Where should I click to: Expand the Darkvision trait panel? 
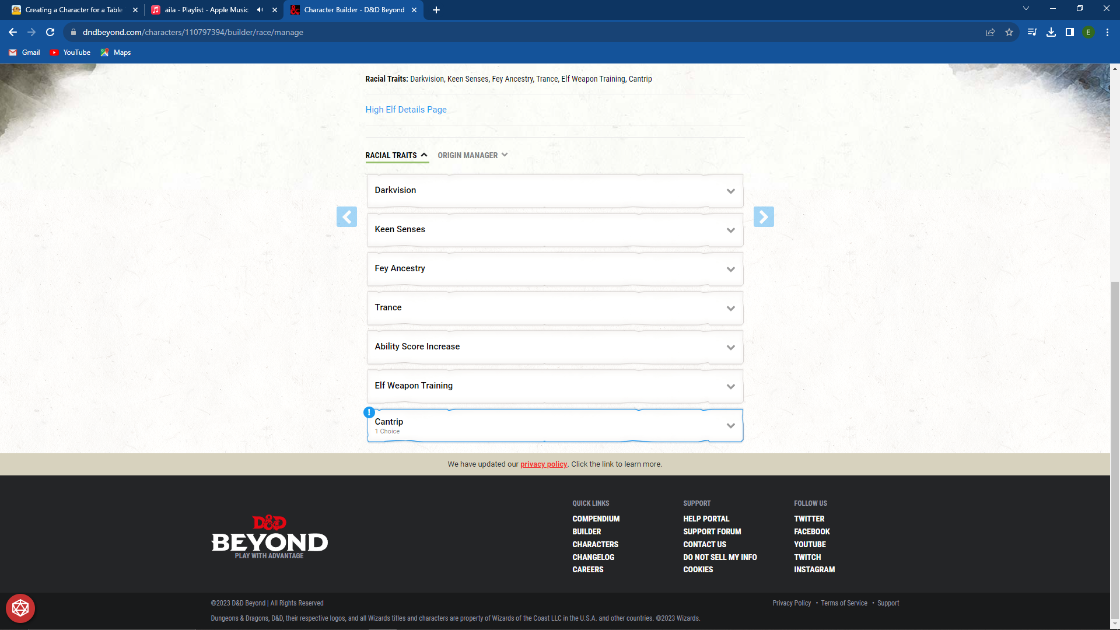pos(555,191)
